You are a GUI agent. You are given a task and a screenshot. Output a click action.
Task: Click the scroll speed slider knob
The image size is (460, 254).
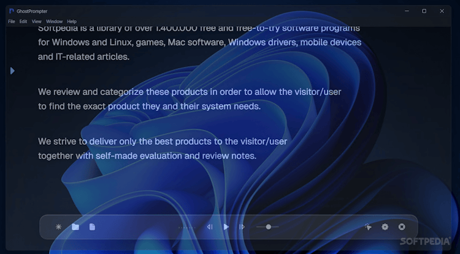tap(269, 227)
